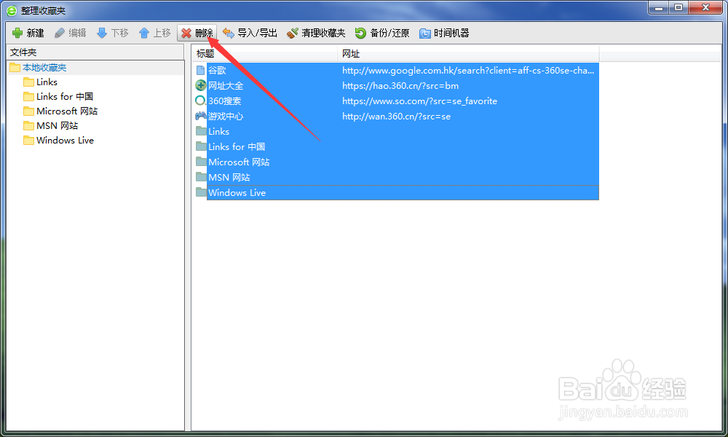Image resolution: width=728 pixels, height=437 pixels.
Task: Click the 清理收藏夹 broom icon
Action: coord(292,33)
